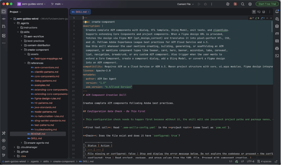
Task: Click the yellow intention bulb on line 2
Action: click(x=85, y=22)
